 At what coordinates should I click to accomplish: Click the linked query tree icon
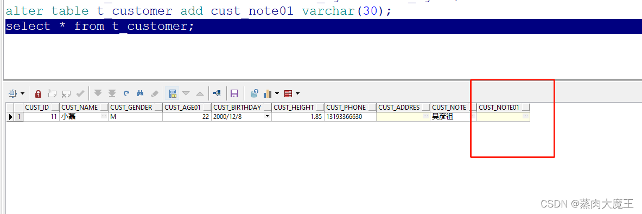(x=218, y=93)
